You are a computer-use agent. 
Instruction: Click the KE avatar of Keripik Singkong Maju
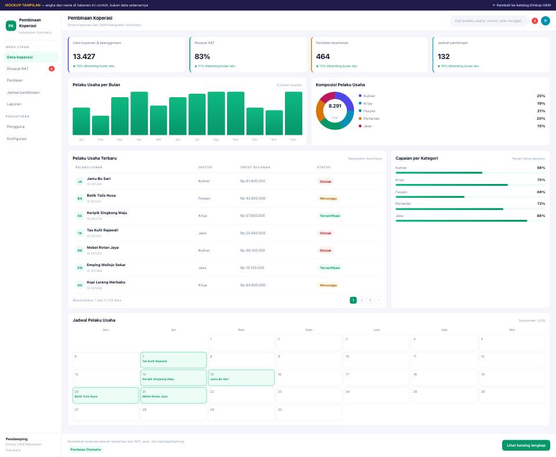80,216
